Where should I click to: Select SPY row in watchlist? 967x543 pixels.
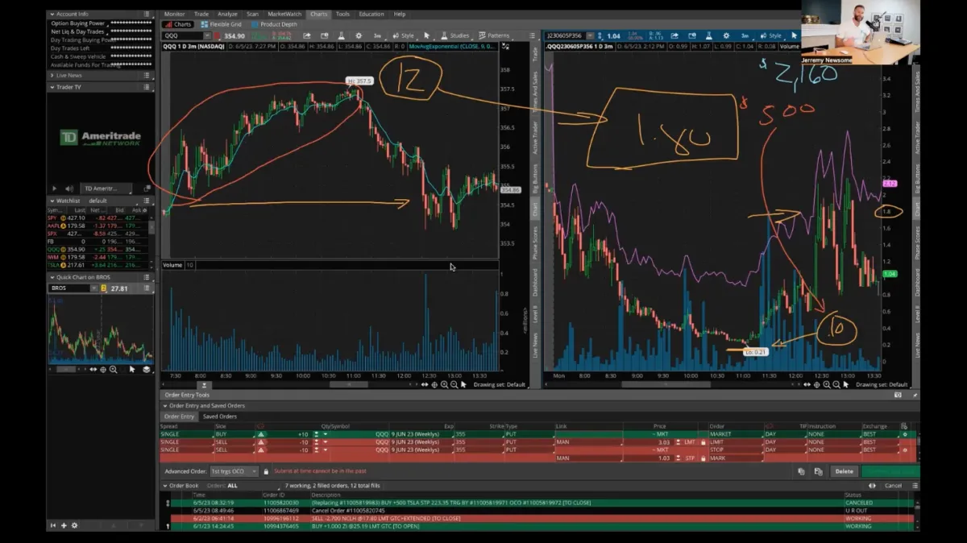coord(98,218)
